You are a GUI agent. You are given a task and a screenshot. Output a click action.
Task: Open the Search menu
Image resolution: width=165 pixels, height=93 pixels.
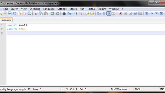14,9
